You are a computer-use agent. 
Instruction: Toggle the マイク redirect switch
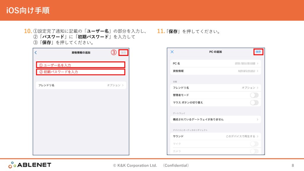[254, 144]
